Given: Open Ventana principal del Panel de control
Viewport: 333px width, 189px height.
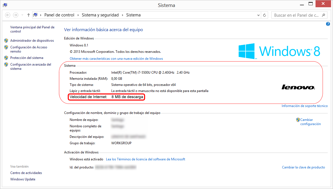Looking at the screenshot, I should coord(32,29).
